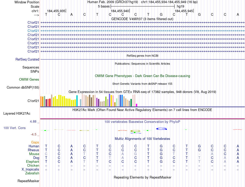The image size is (245, 187).
Task: Click the 184,455,945 coordinate marker
Action: point(184,11)
